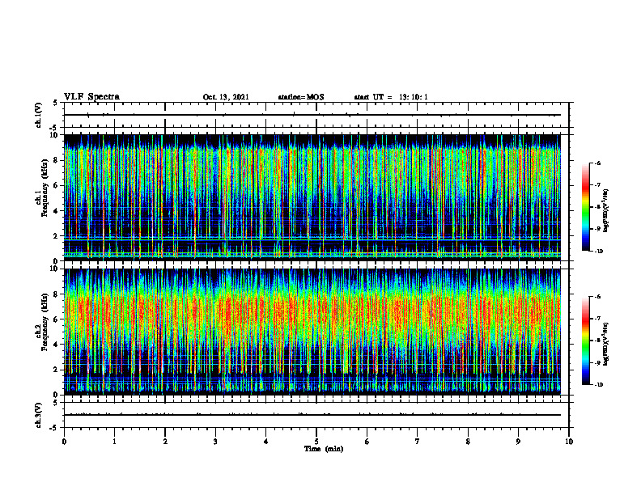Click the "-6" label on ch.1 color scale
This screenshot has width=641, height=495.
click(x=596, y=163)
